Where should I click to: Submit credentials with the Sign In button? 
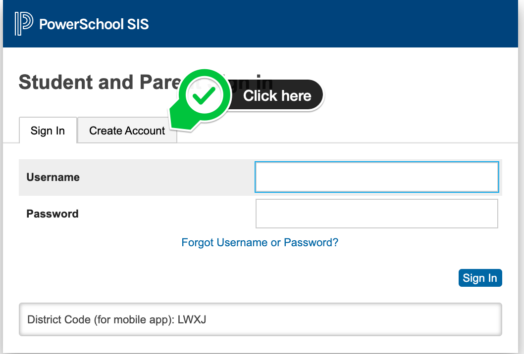(x=479, y=277)
